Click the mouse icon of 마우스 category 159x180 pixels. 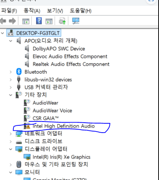(19, 164)
